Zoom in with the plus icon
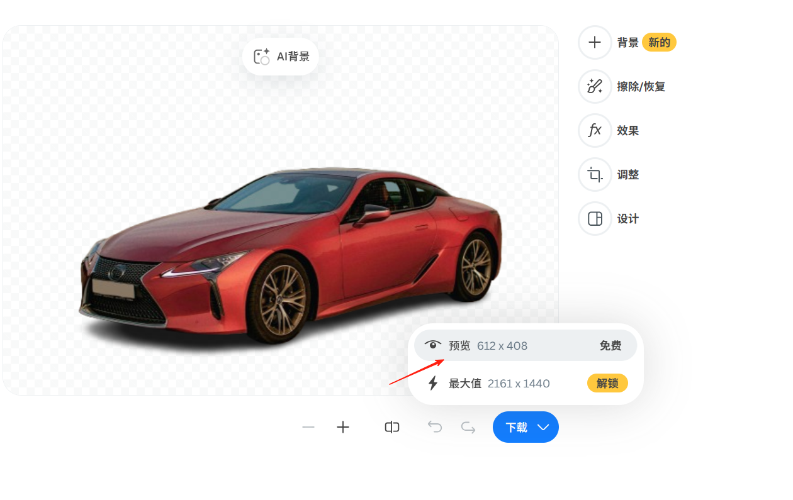 343,428
